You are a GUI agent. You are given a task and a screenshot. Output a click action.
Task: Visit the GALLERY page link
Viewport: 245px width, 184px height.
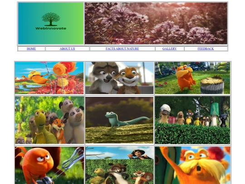(x=170, y=49)
